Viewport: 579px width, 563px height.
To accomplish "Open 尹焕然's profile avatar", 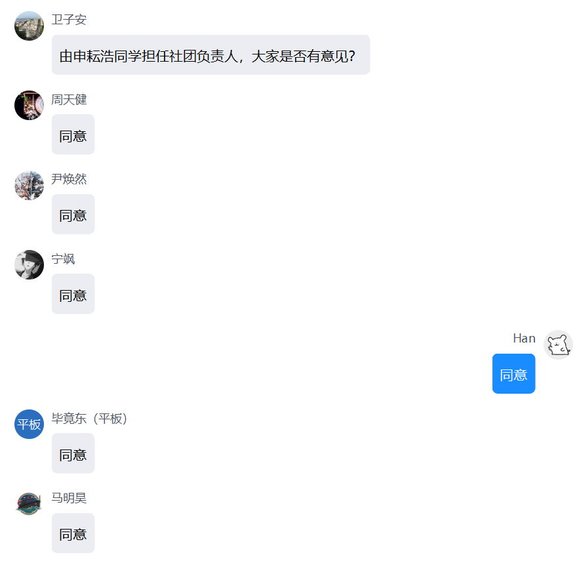I will (29, 185).
